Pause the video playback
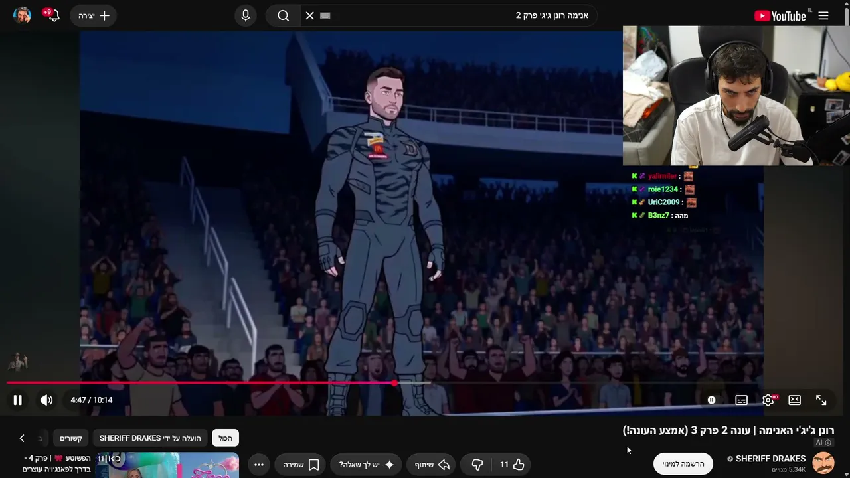Viewport: 850px width, 478px height. (18, 400)
